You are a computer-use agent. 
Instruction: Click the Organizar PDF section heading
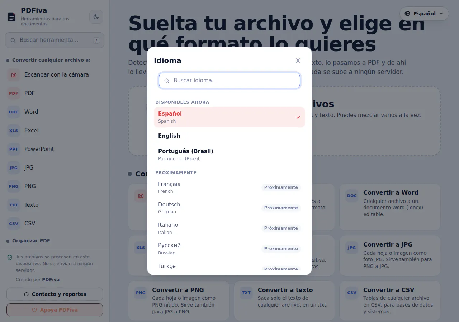click(31, 241)
